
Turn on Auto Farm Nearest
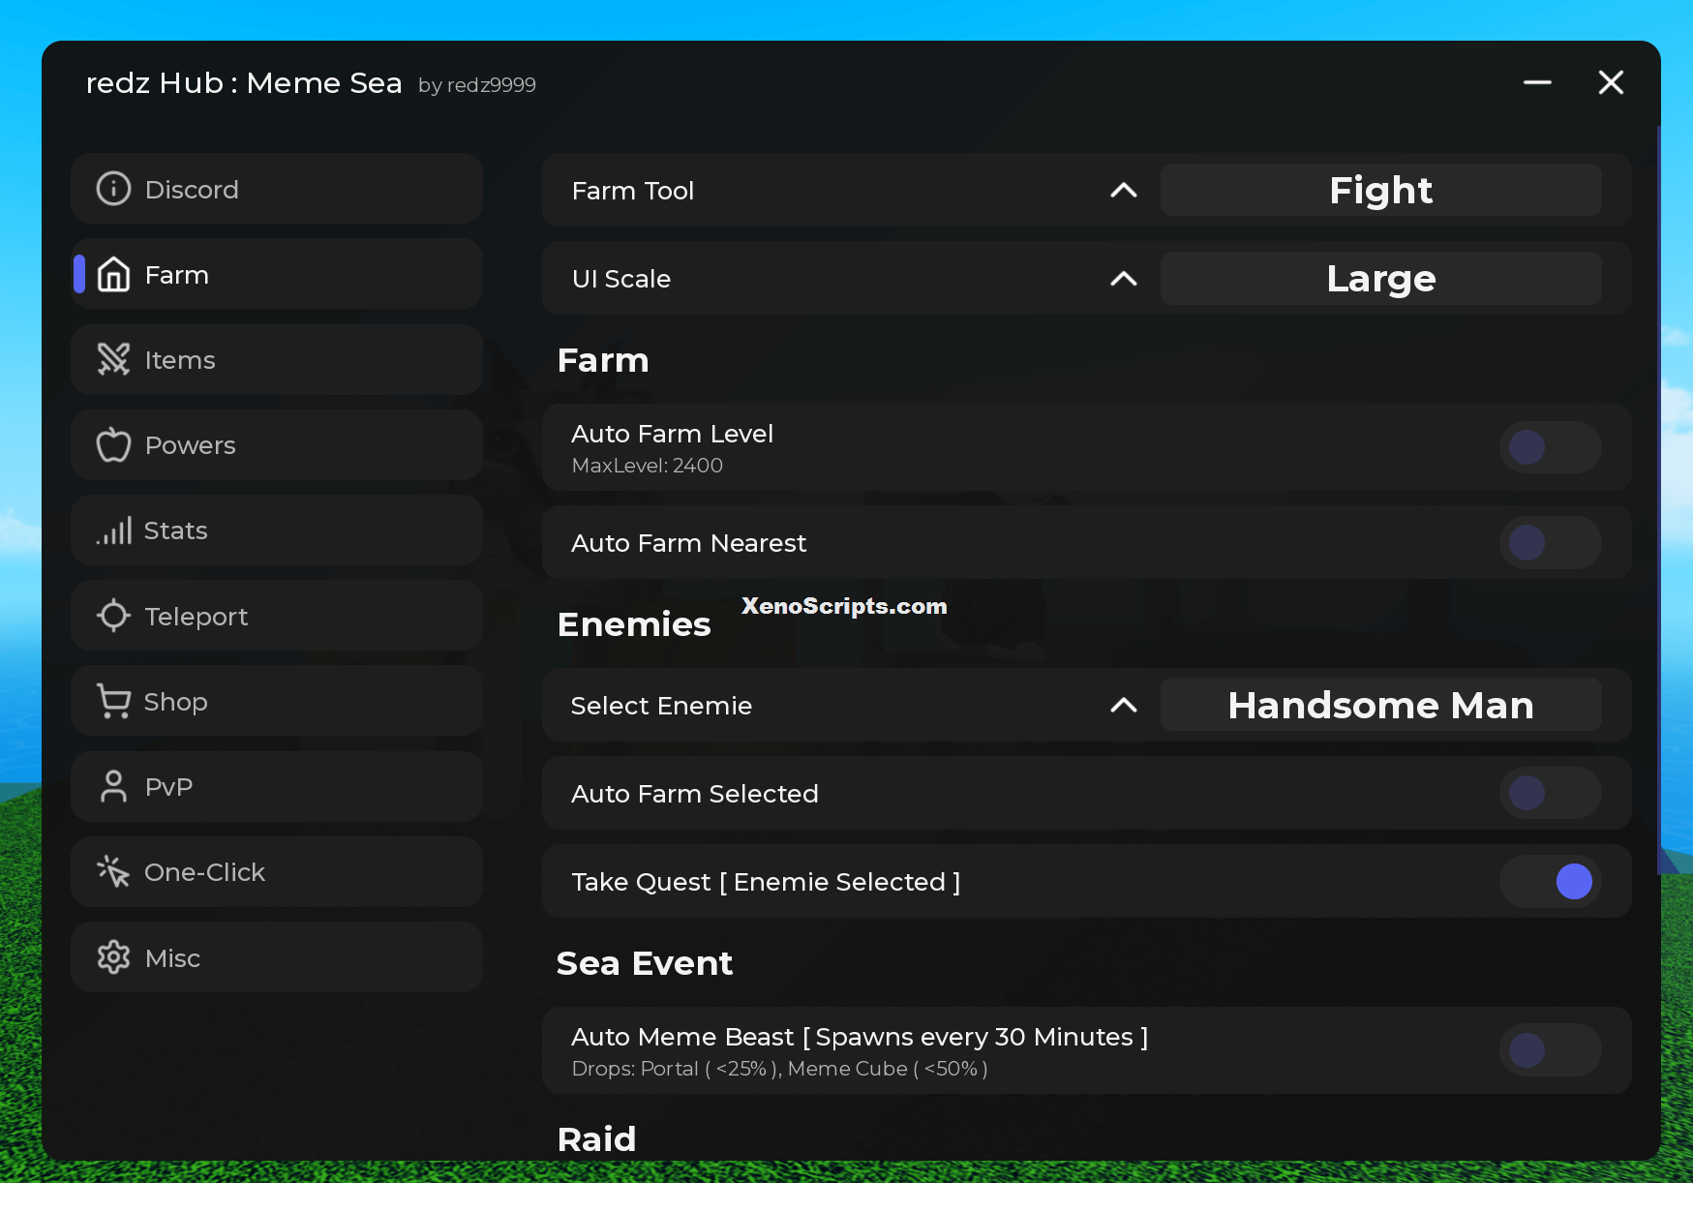coord(1550,542)
